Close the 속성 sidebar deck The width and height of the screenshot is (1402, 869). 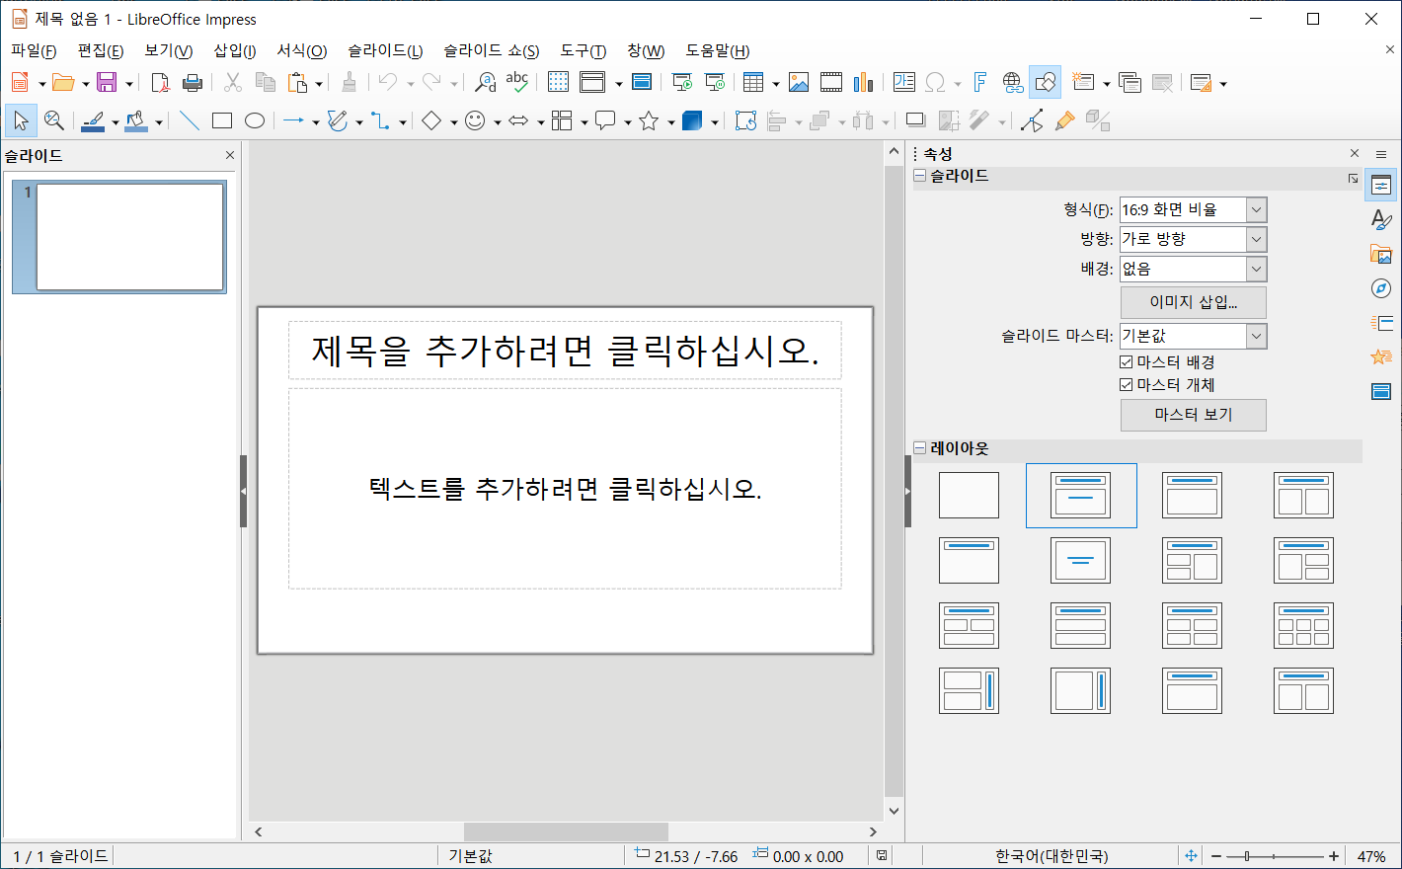[x=1355, y=153]
